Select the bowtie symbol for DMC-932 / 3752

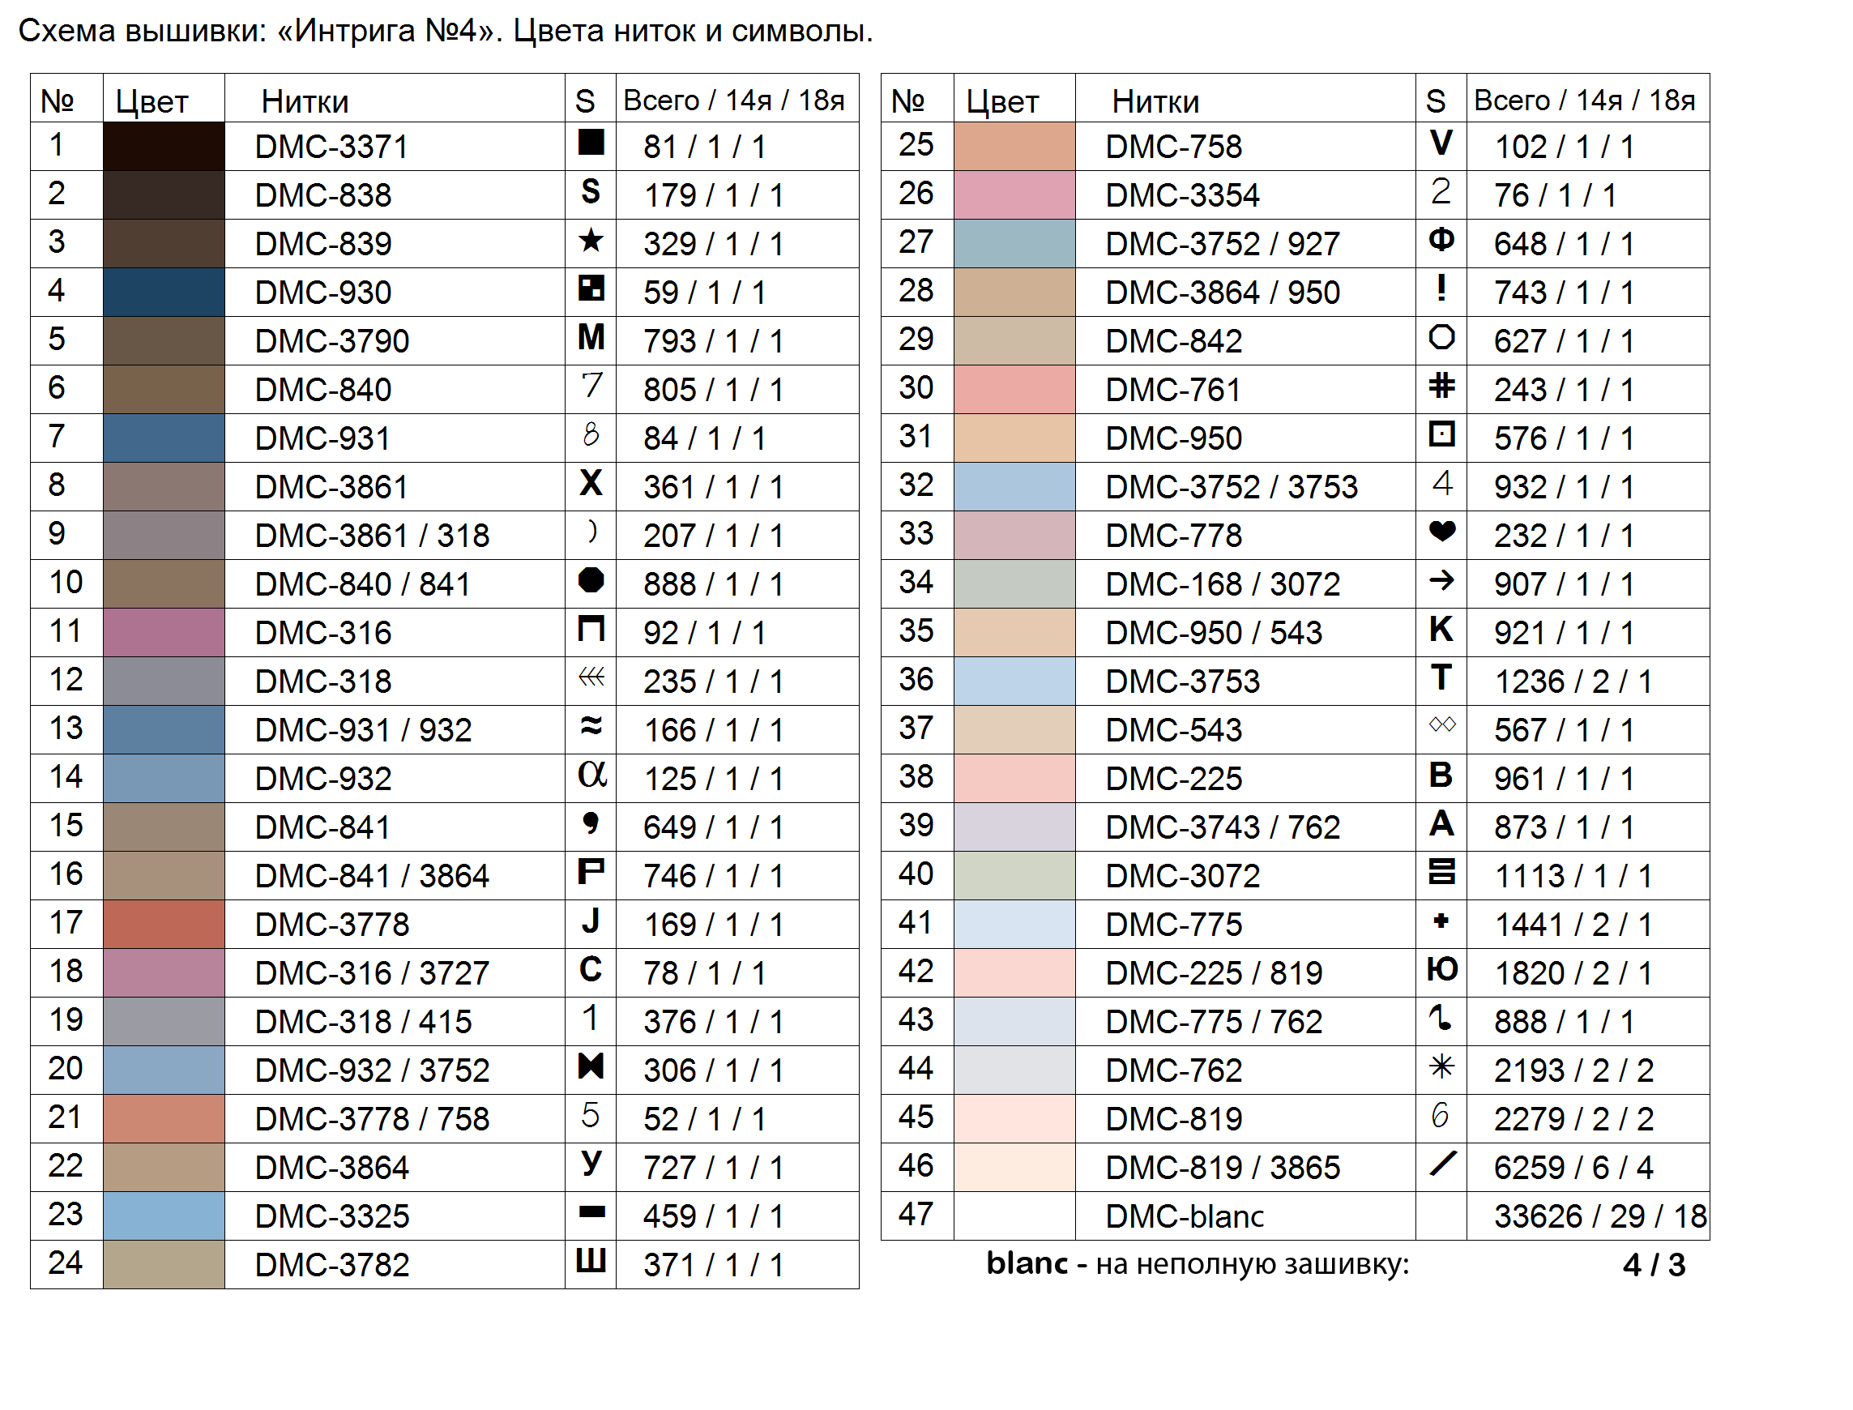591,1066
